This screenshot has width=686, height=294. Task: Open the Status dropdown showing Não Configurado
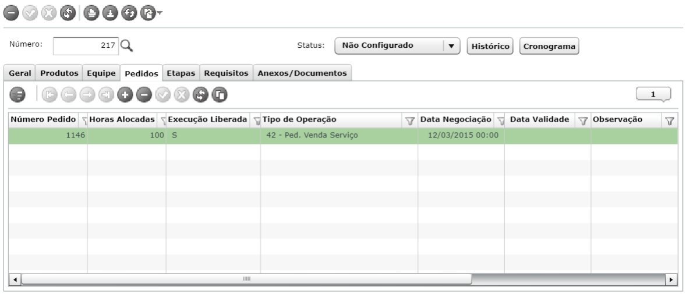pyautogui.click(x=397, y=46)
